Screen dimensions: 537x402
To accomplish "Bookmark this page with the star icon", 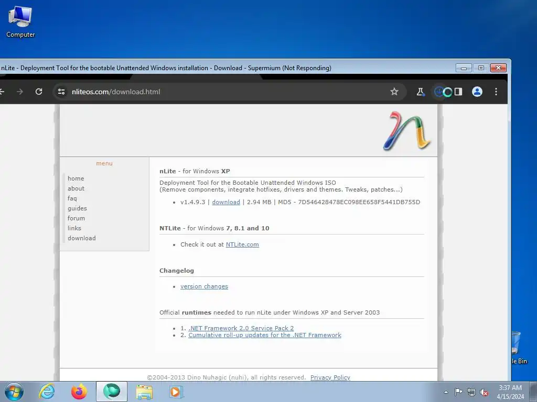I will point(394,92).
